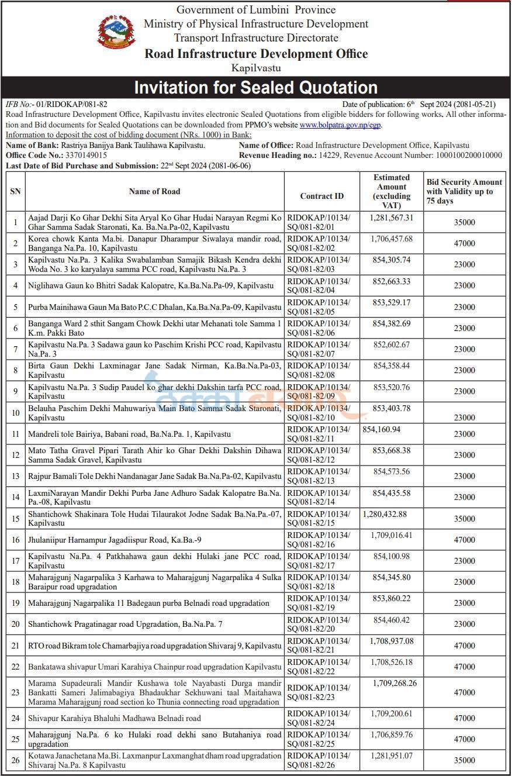
Task: Click the 'Estimated Amount (excluding VAT)' column header
Action: pos(392,191)
